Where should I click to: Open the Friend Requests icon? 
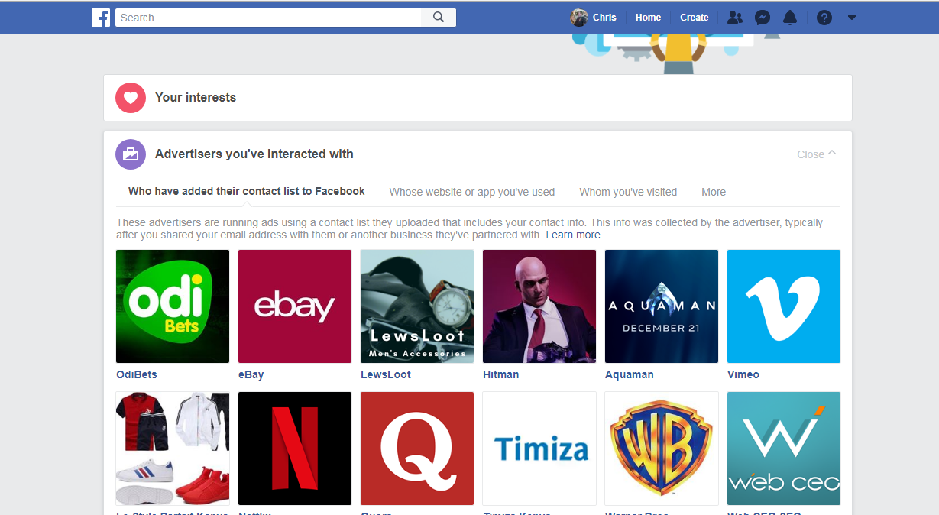point(734,18)
